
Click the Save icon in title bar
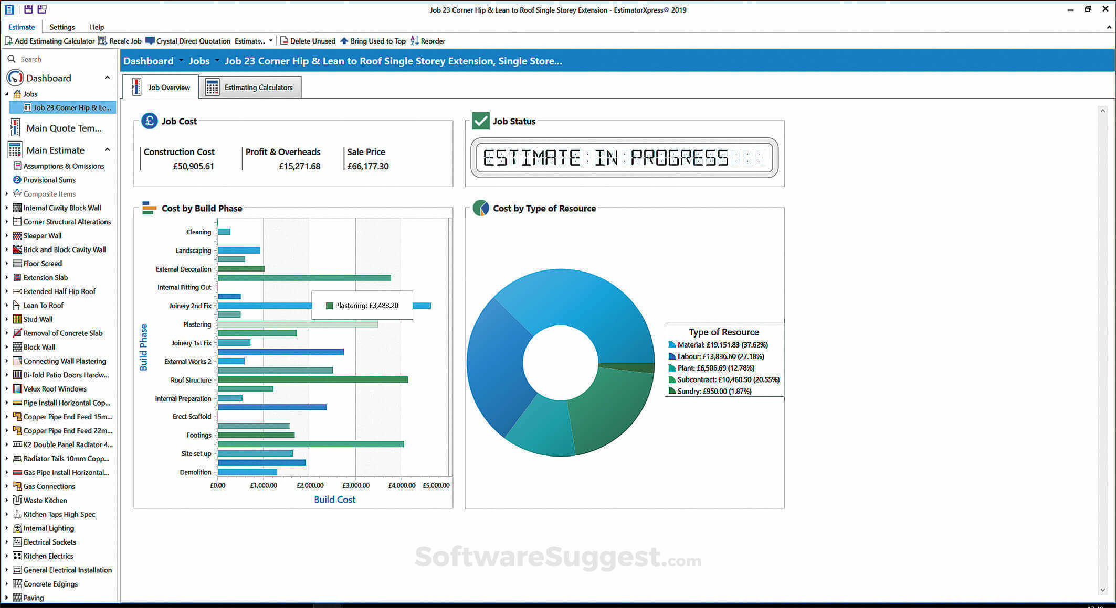click(x=28, y=9)
